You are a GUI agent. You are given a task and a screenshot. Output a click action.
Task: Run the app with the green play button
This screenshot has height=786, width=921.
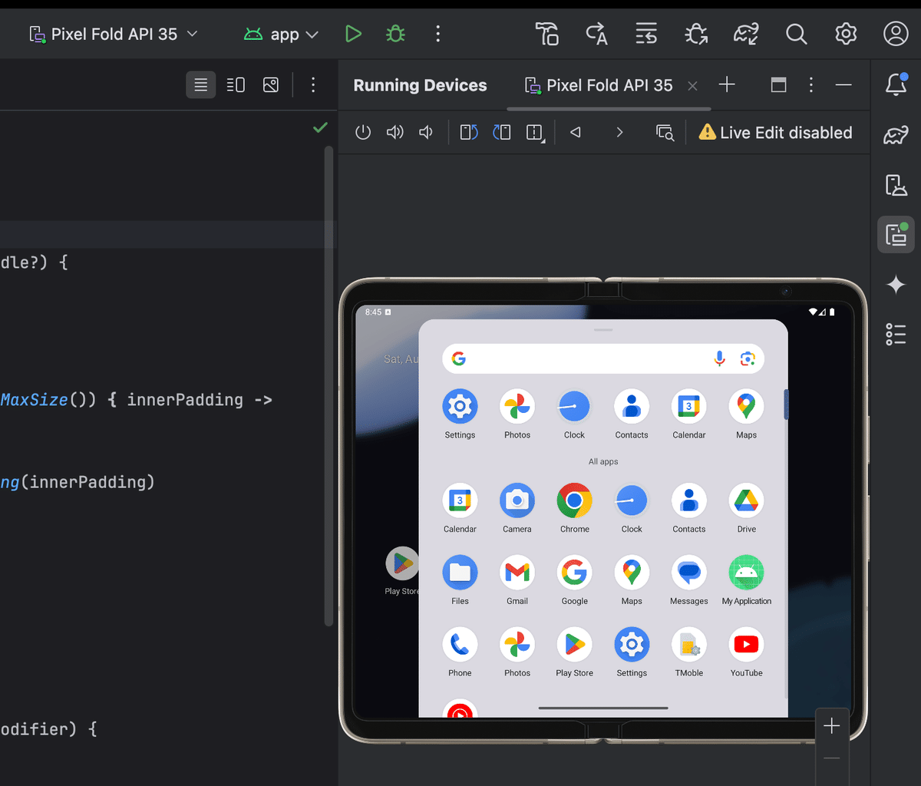coord(353,34)
